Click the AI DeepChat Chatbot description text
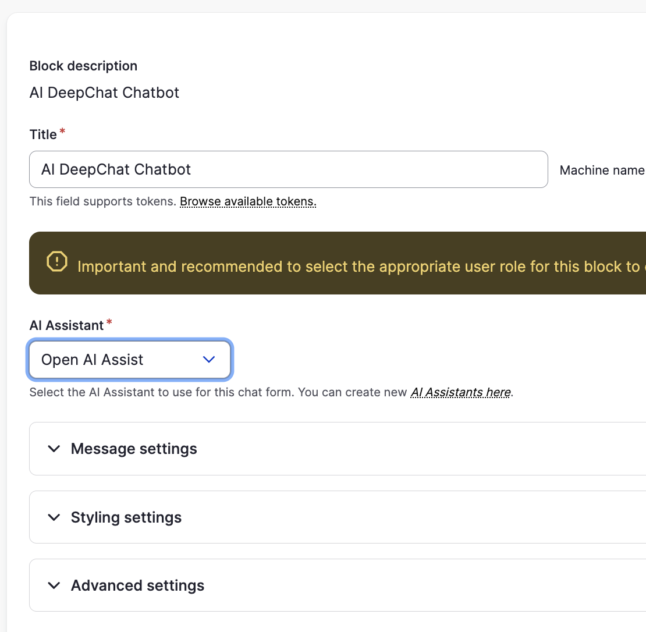 tap(104, 93)
